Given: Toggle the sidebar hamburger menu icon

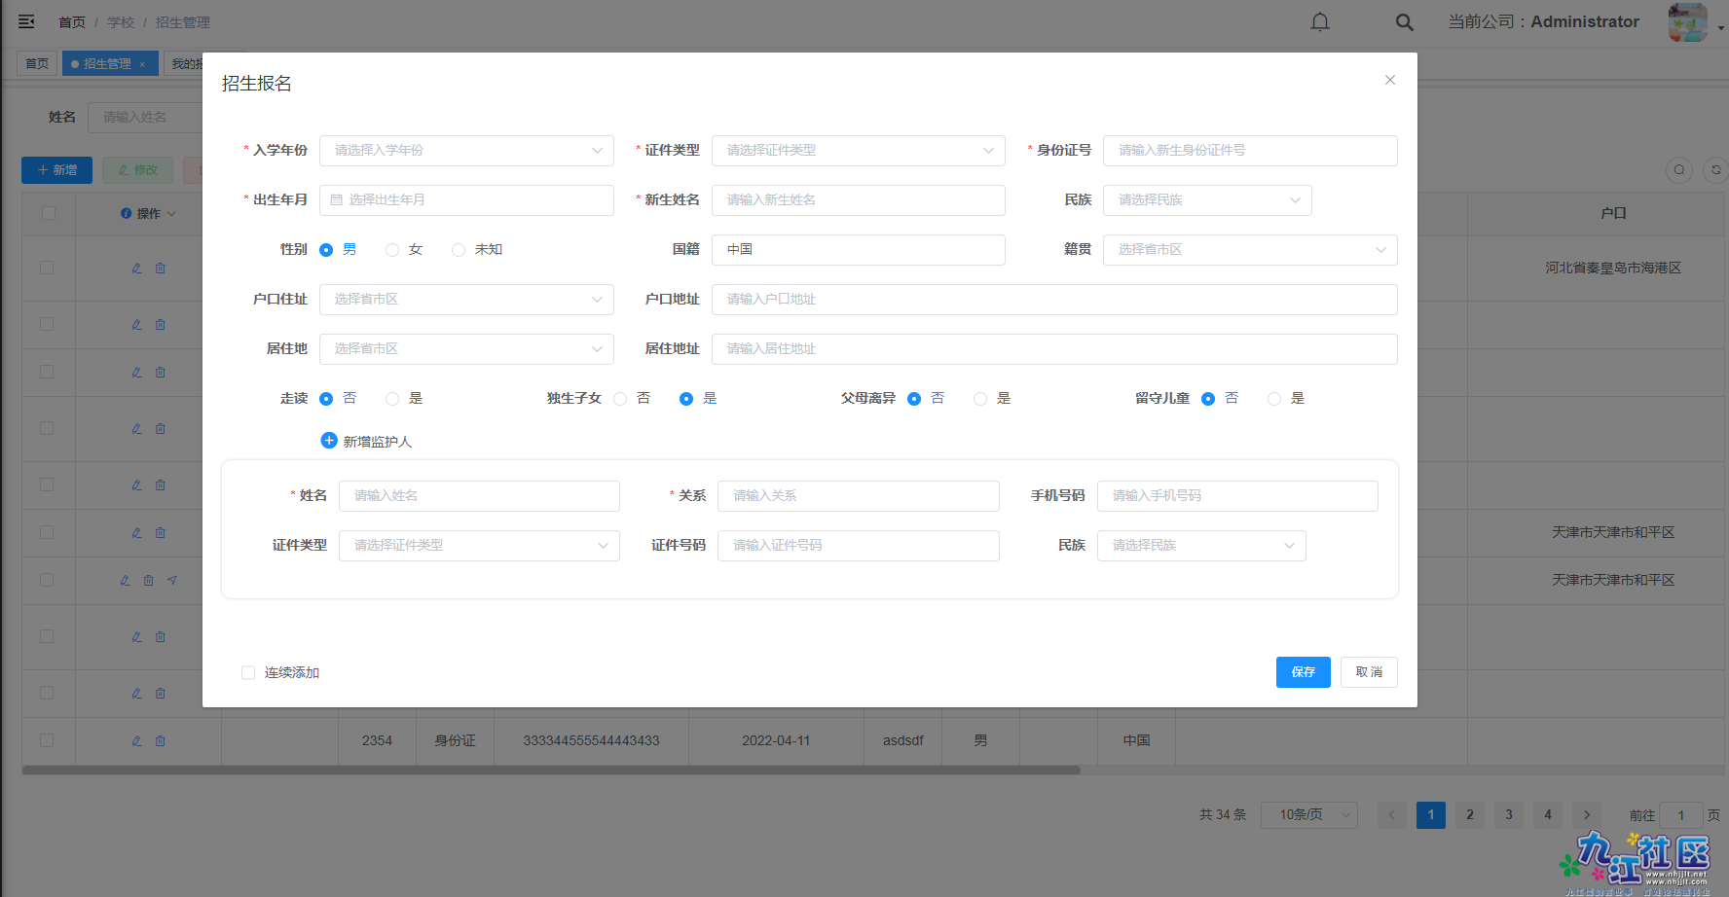Looking at the screenshot, I should click(26, 21).
